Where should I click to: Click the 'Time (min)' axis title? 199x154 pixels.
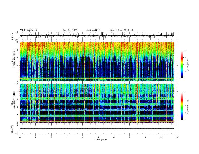101,140
